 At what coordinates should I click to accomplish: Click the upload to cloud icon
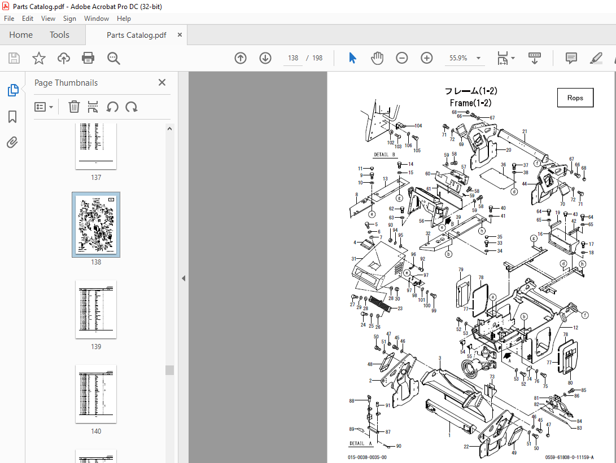[x=63, y=58]
